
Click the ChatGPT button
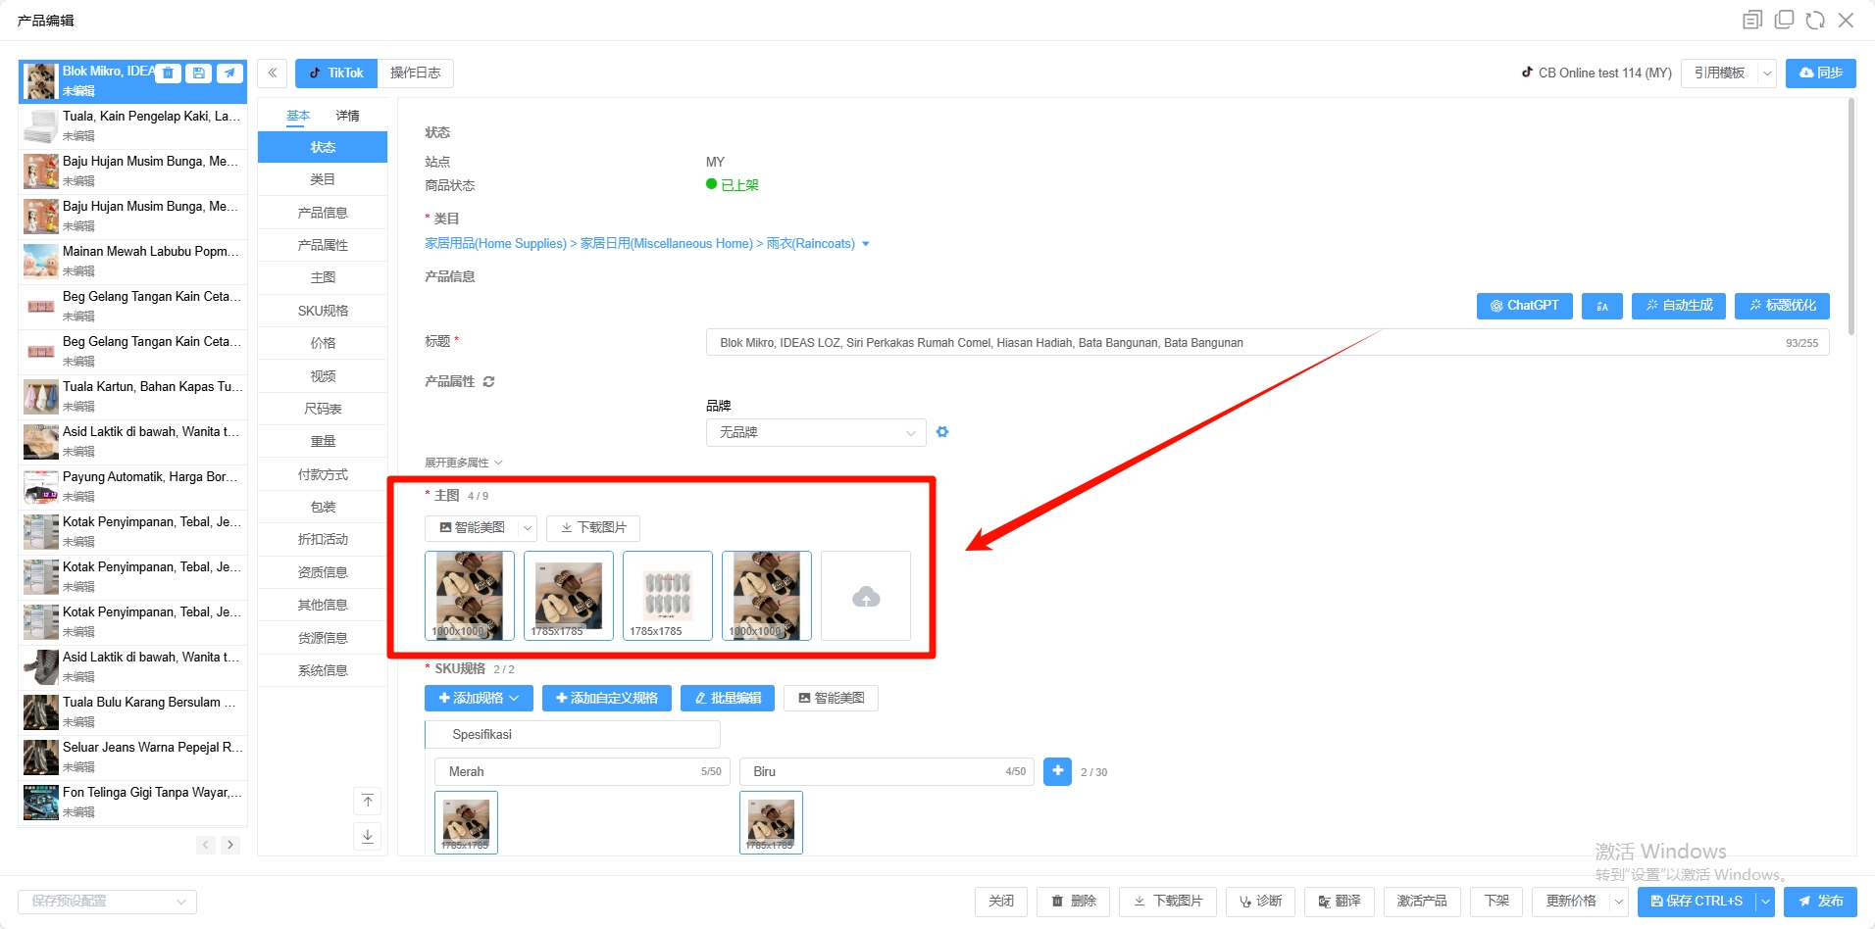click(x=1524, y=306)
